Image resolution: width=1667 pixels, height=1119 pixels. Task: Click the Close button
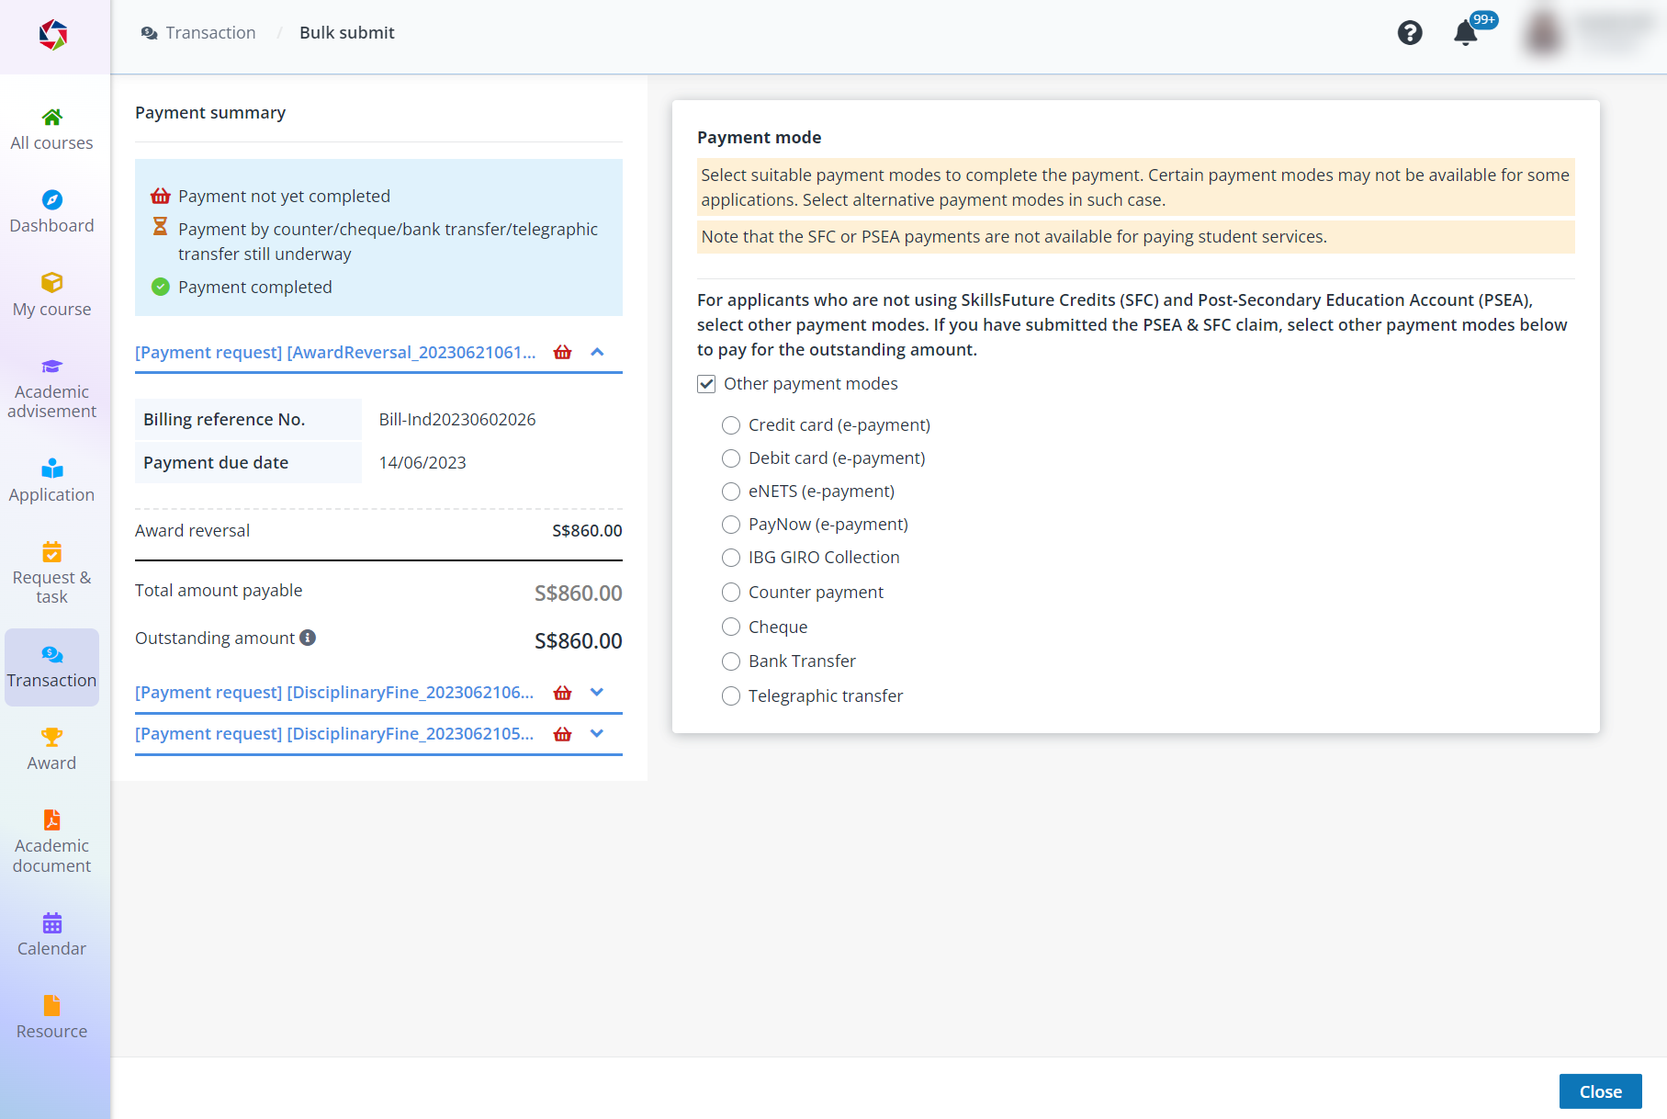click(x=1600, y=1091)
